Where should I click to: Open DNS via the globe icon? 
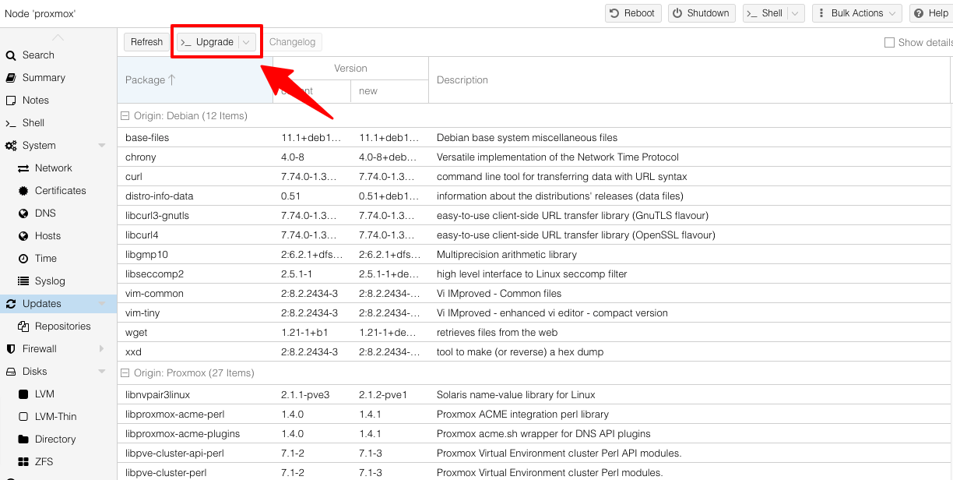23,214
